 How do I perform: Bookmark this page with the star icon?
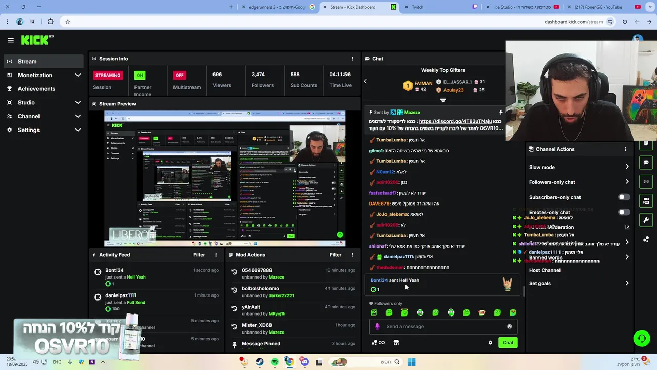click(67, 22)
